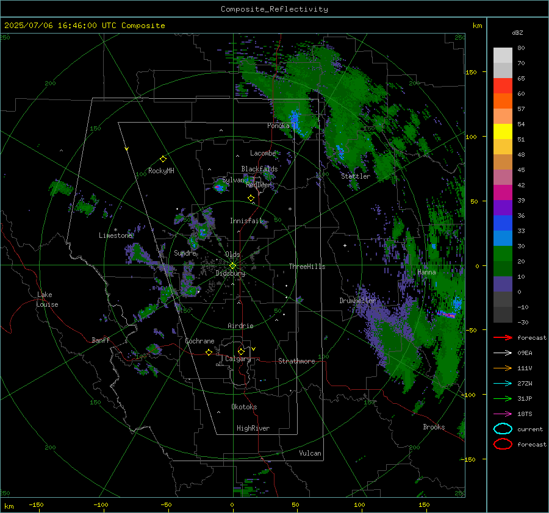
Task: Click the purple 10 dBZ legend swatch
Action: (x=503, y=284)
